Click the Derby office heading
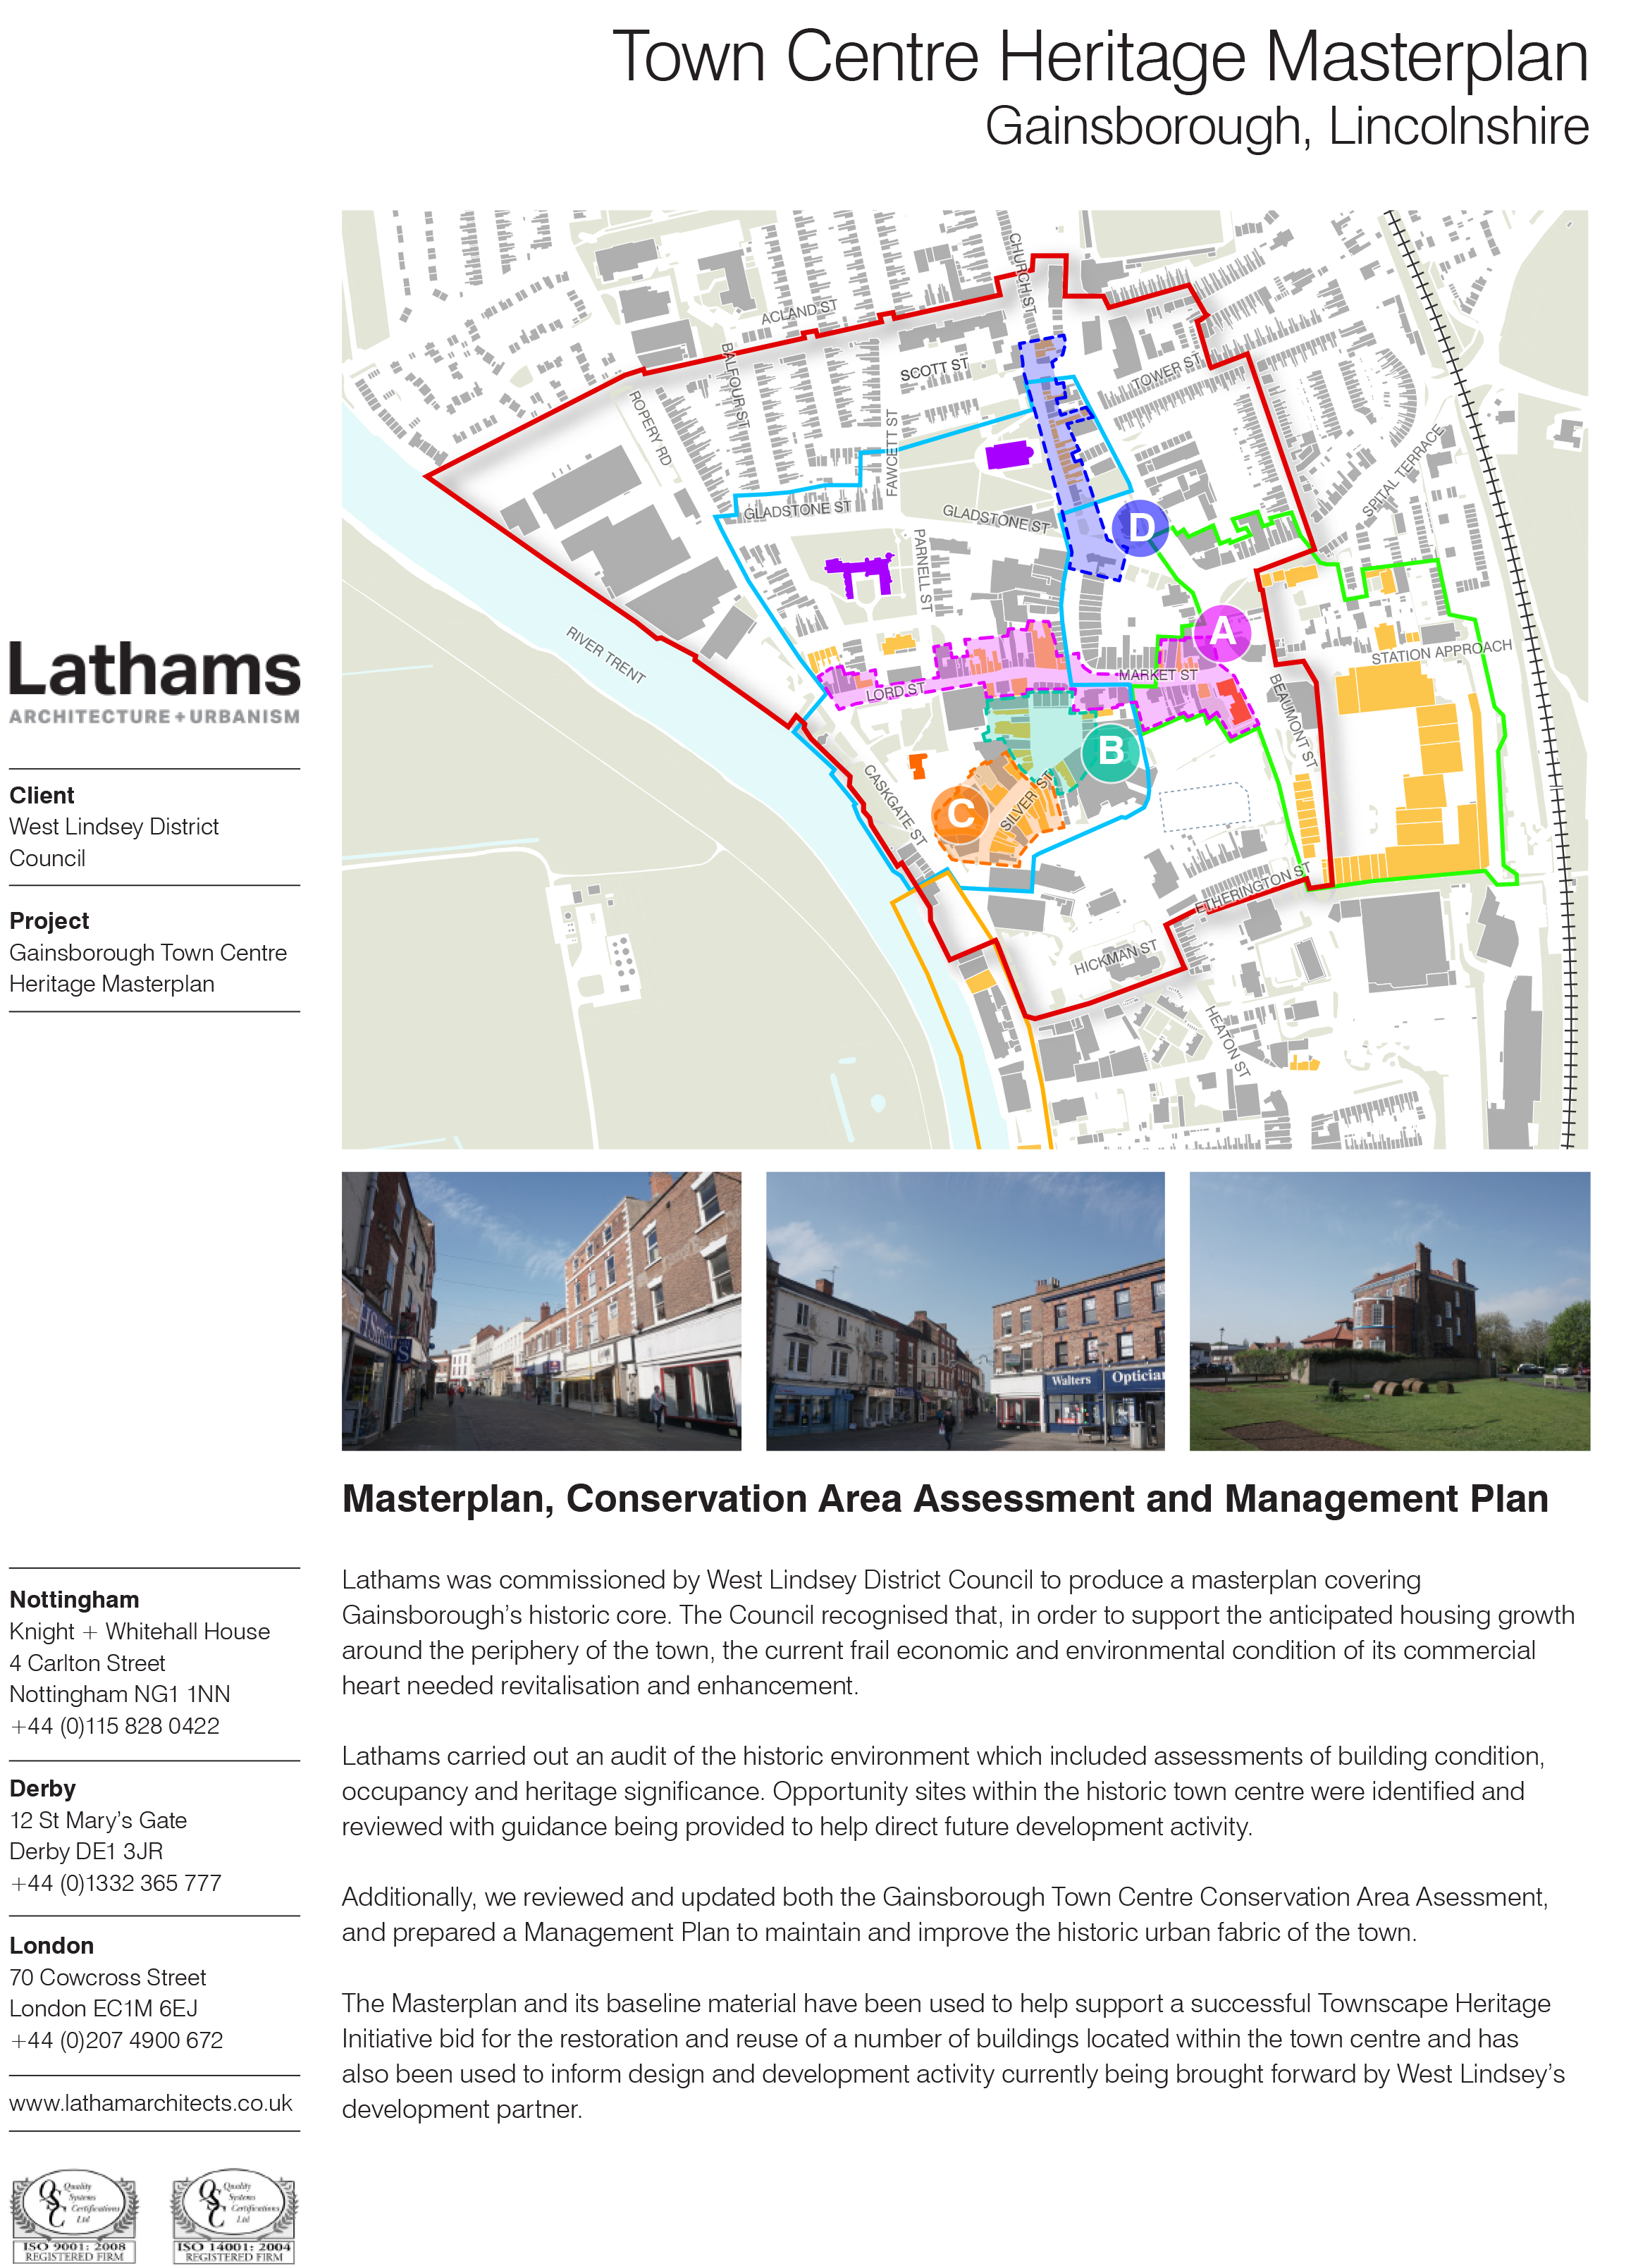The width and height of the screenshot is (1650, 2268). [x=43, y=1788]
